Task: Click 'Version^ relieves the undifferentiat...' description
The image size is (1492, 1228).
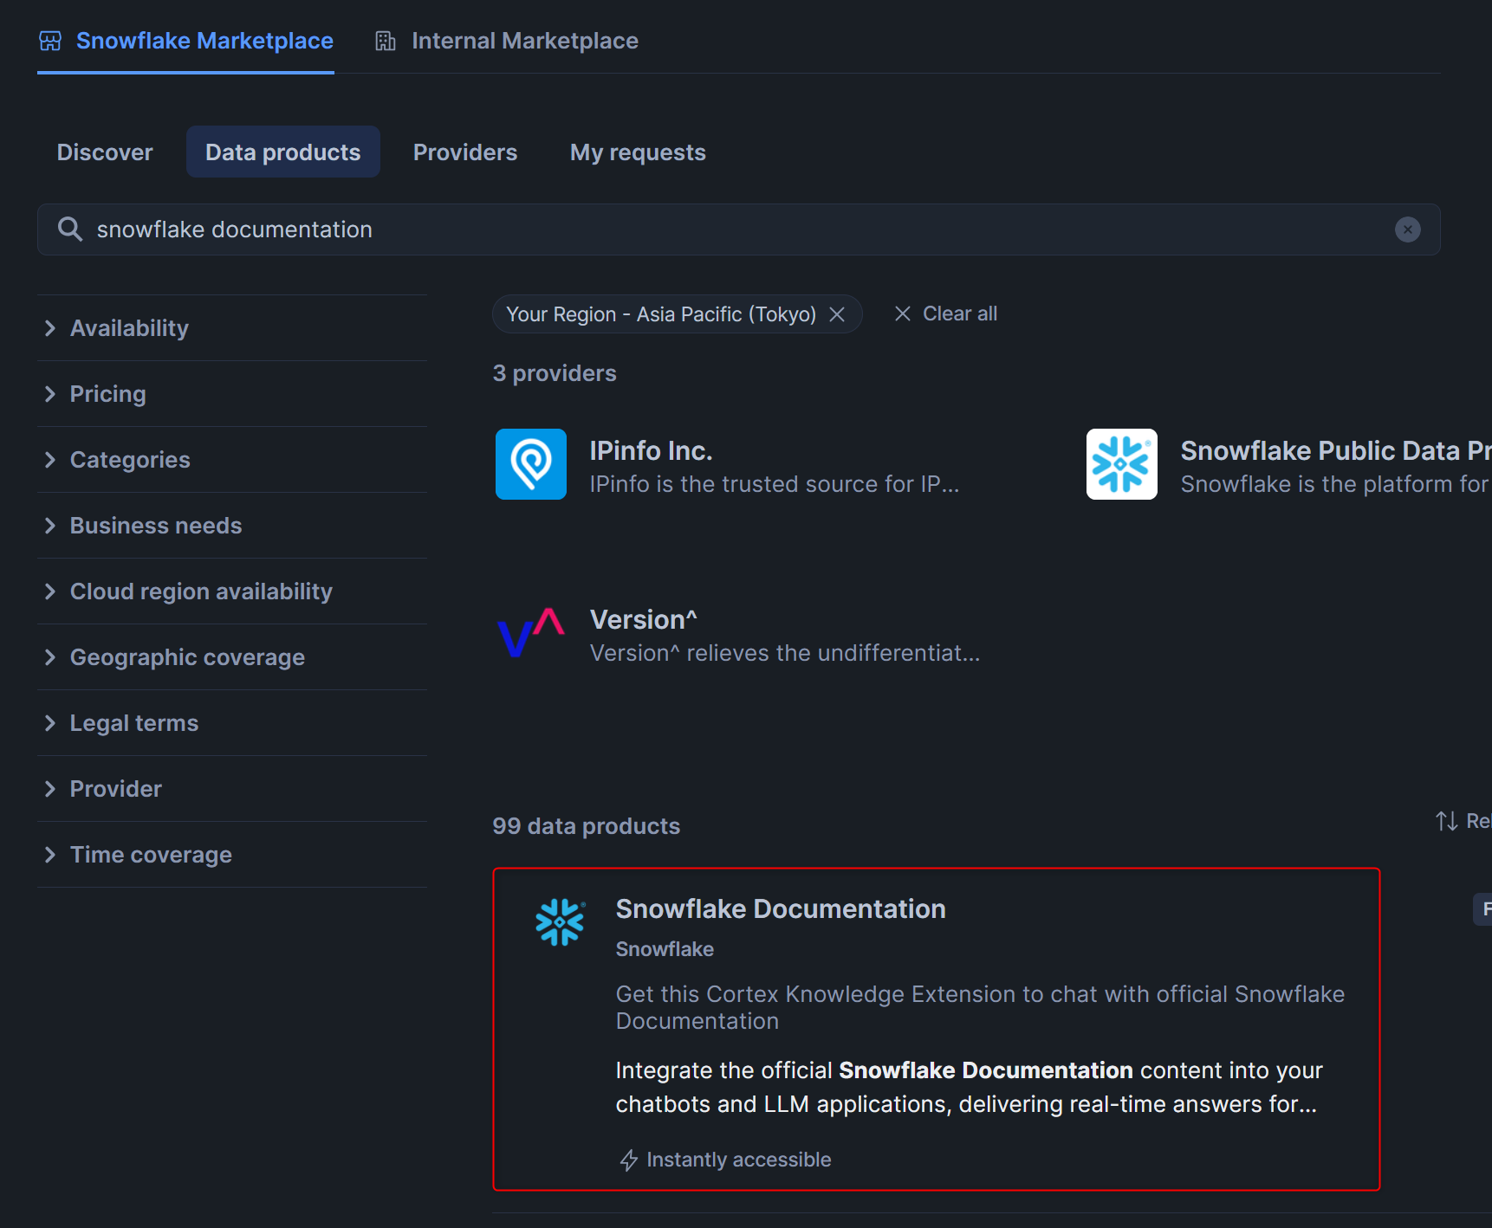Action: (x=785, y=653)
